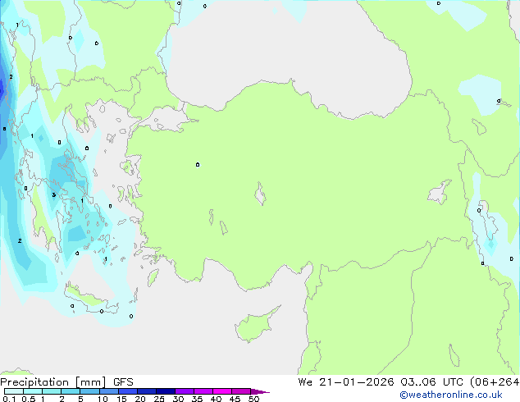Image resolution: width=520 pixels, height=402 pixels.
Task: Click the 35–40 mm legend swatch
Action: 203,391
